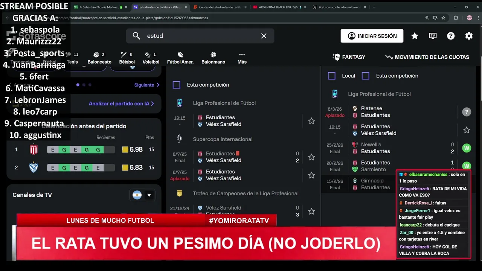Open FANTASY link
The width and height of the screenshot is (482, 271).
click(x=349, y=57)
